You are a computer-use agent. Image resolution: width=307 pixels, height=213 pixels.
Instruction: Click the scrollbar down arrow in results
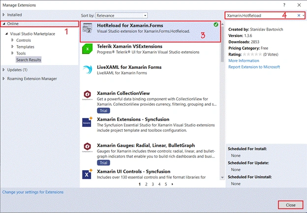tap(222, 178)
